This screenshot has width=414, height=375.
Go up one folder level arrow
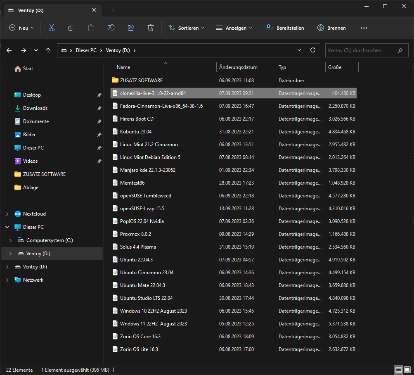48,50
